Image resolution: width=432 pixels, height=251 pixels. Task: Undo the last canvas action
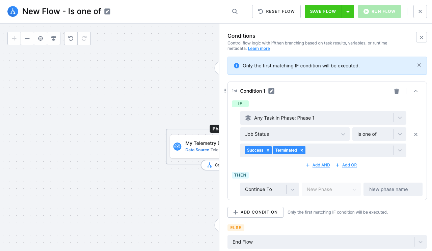tap(71, 38)
